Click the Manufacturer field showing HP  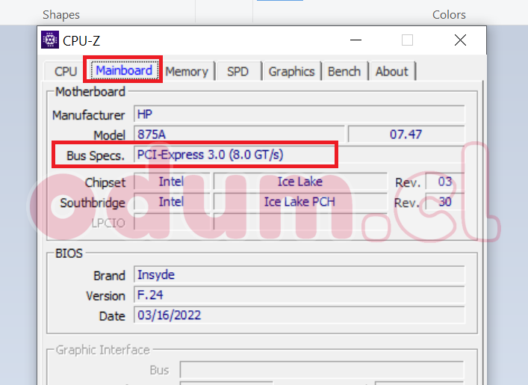(x=299, y=114)
